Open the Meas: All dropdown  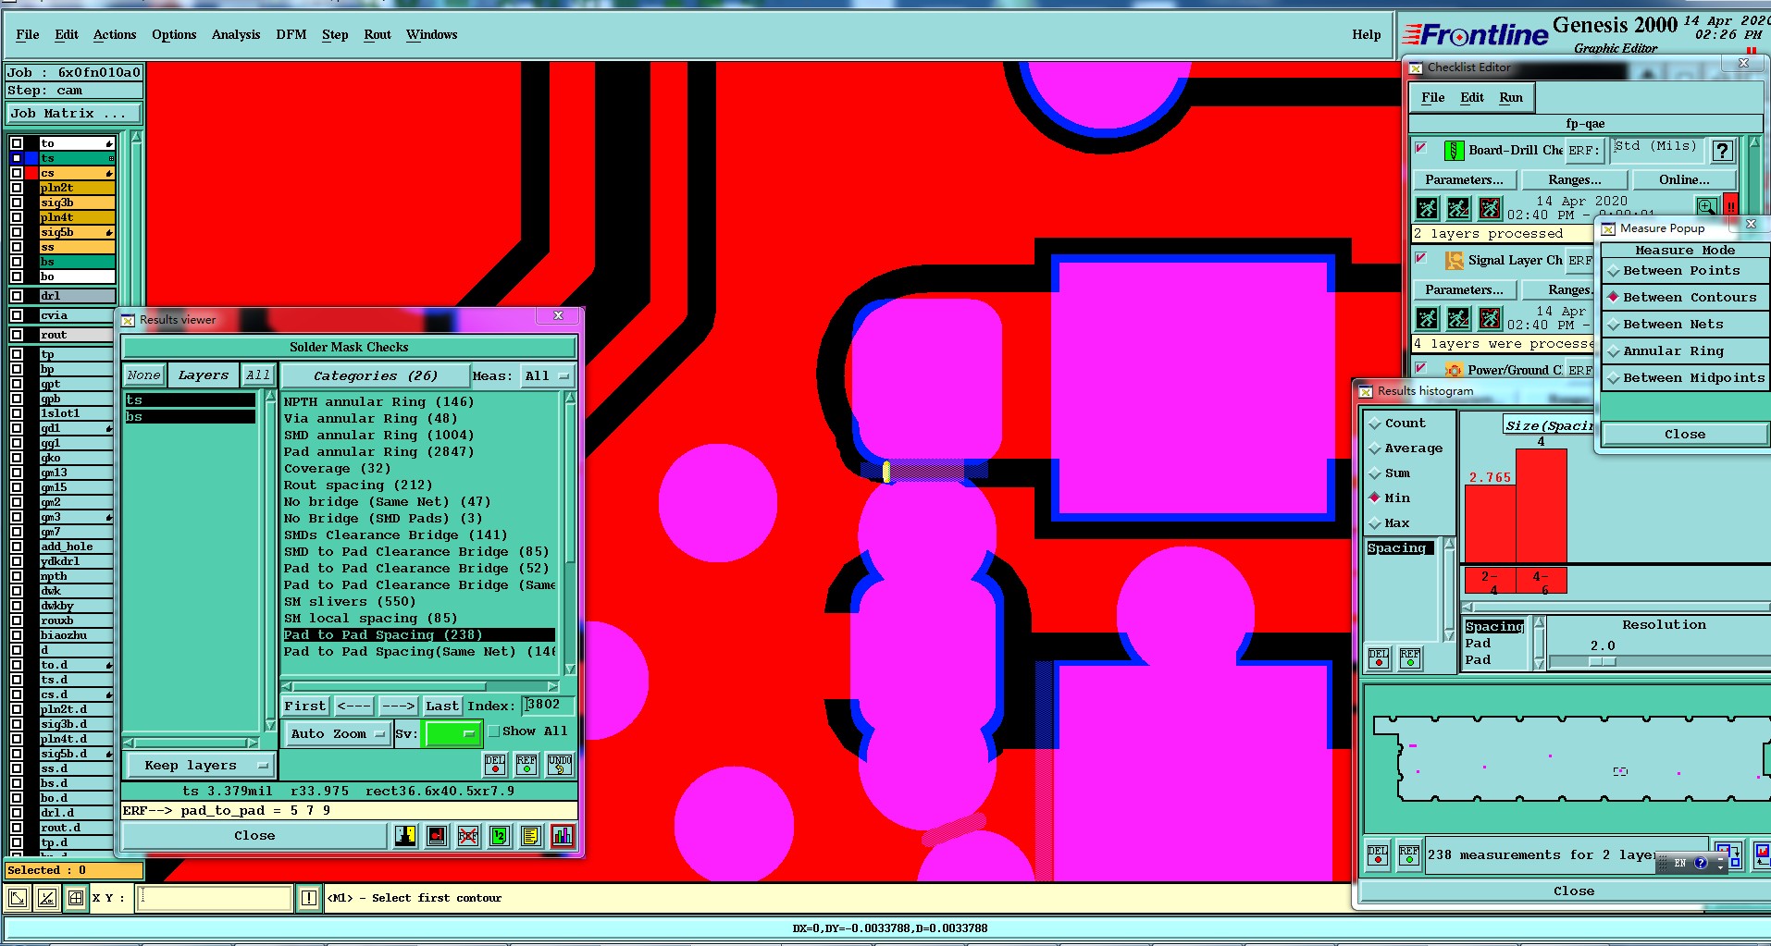coord(546,375)
